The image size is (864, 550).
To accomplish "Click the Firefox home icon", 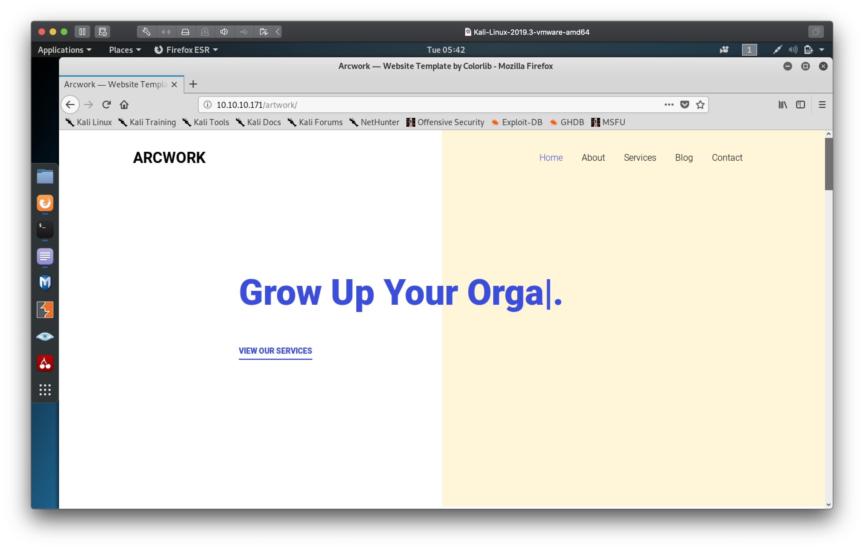I will 124,105.
